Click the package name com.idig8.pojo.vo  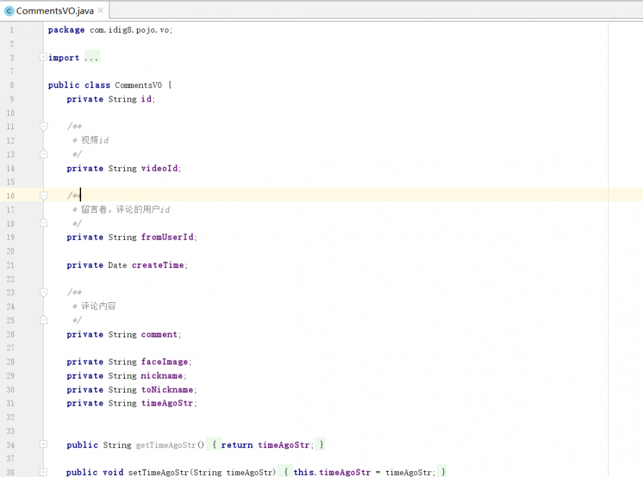[130, 30]
